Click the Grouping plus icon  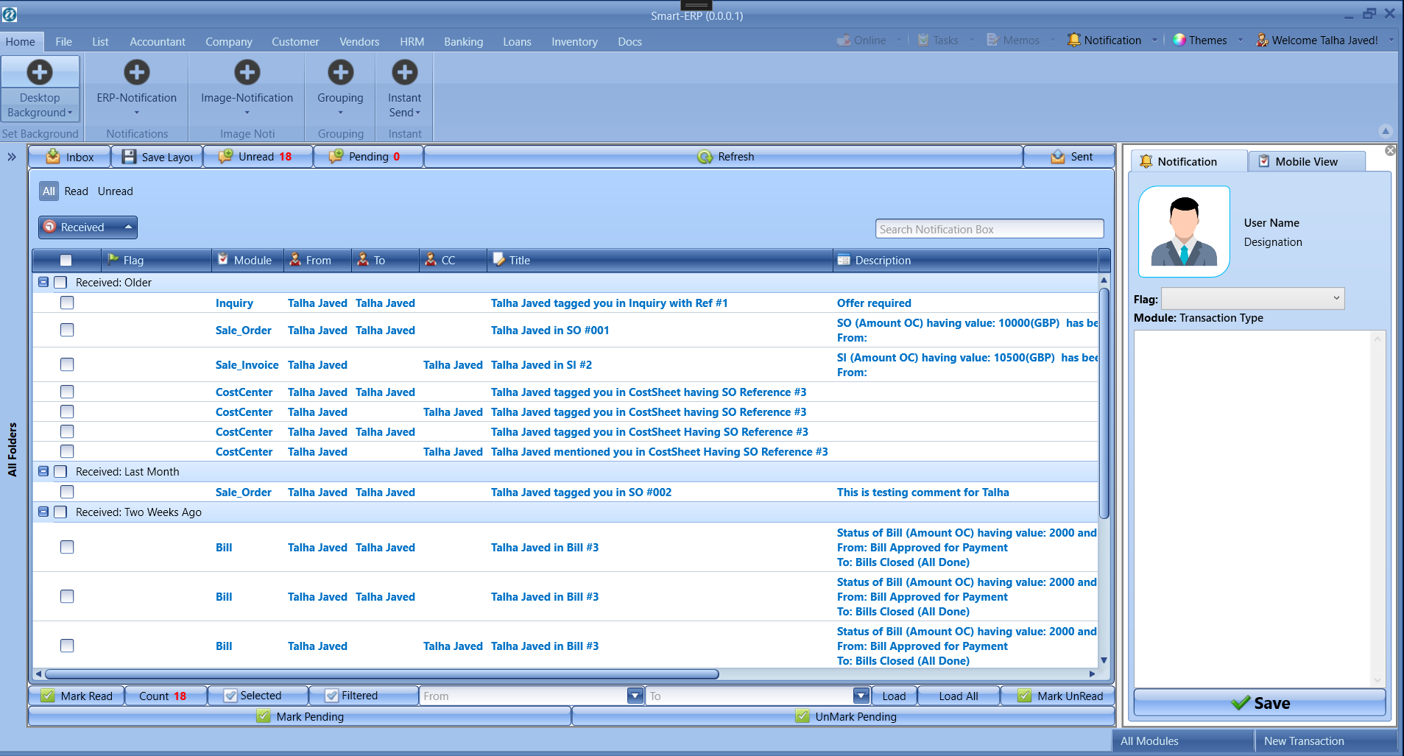click(340, 72)
